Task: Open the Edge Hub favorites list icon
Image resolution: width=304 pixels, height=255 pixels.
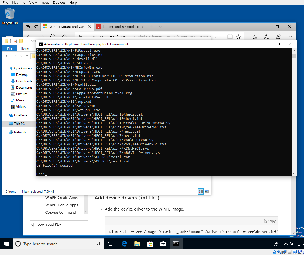Action: [x=255, y=37]
